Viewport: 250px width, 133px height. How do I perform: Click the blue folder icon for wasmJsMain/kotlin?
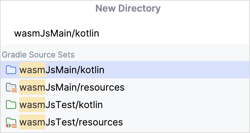coord(11,70)
